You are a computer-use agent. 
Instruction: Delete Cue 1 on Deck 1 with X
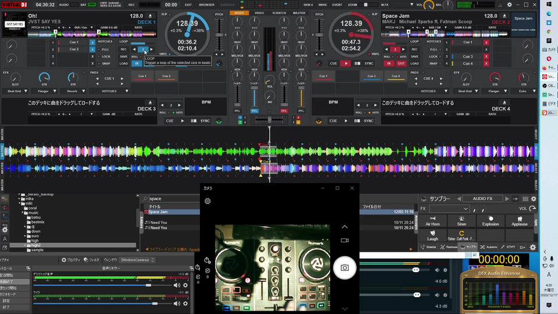tap(92, 42)
